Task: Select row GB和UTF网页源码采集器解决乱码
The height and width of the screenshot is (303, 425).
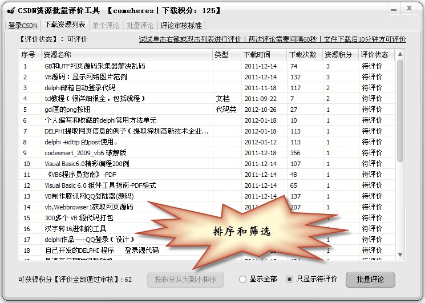Action: (x=207, y=66)
